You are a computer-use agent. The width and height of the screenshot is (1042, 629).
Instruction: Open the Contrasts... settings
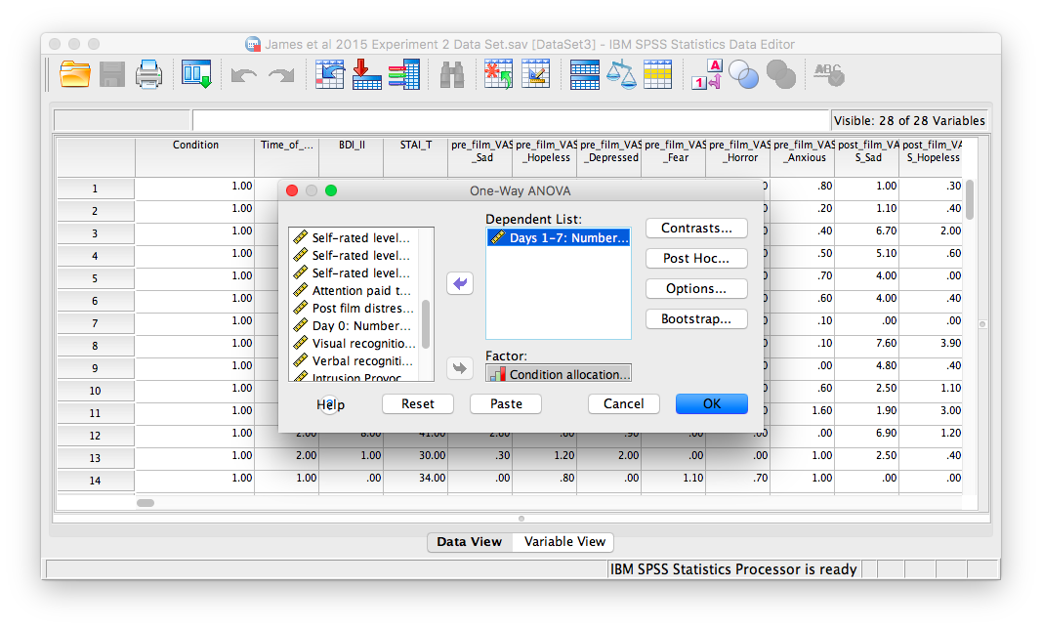pos(696,229)
